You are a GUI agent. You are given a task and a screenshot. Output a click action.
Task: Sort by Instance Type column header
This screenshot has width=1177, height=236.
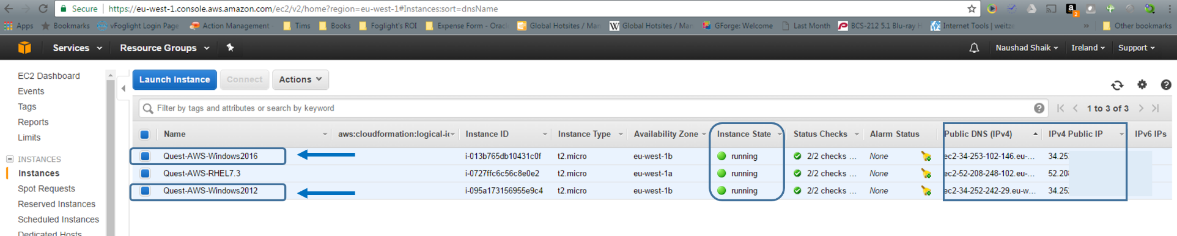[x=584, y=135]
